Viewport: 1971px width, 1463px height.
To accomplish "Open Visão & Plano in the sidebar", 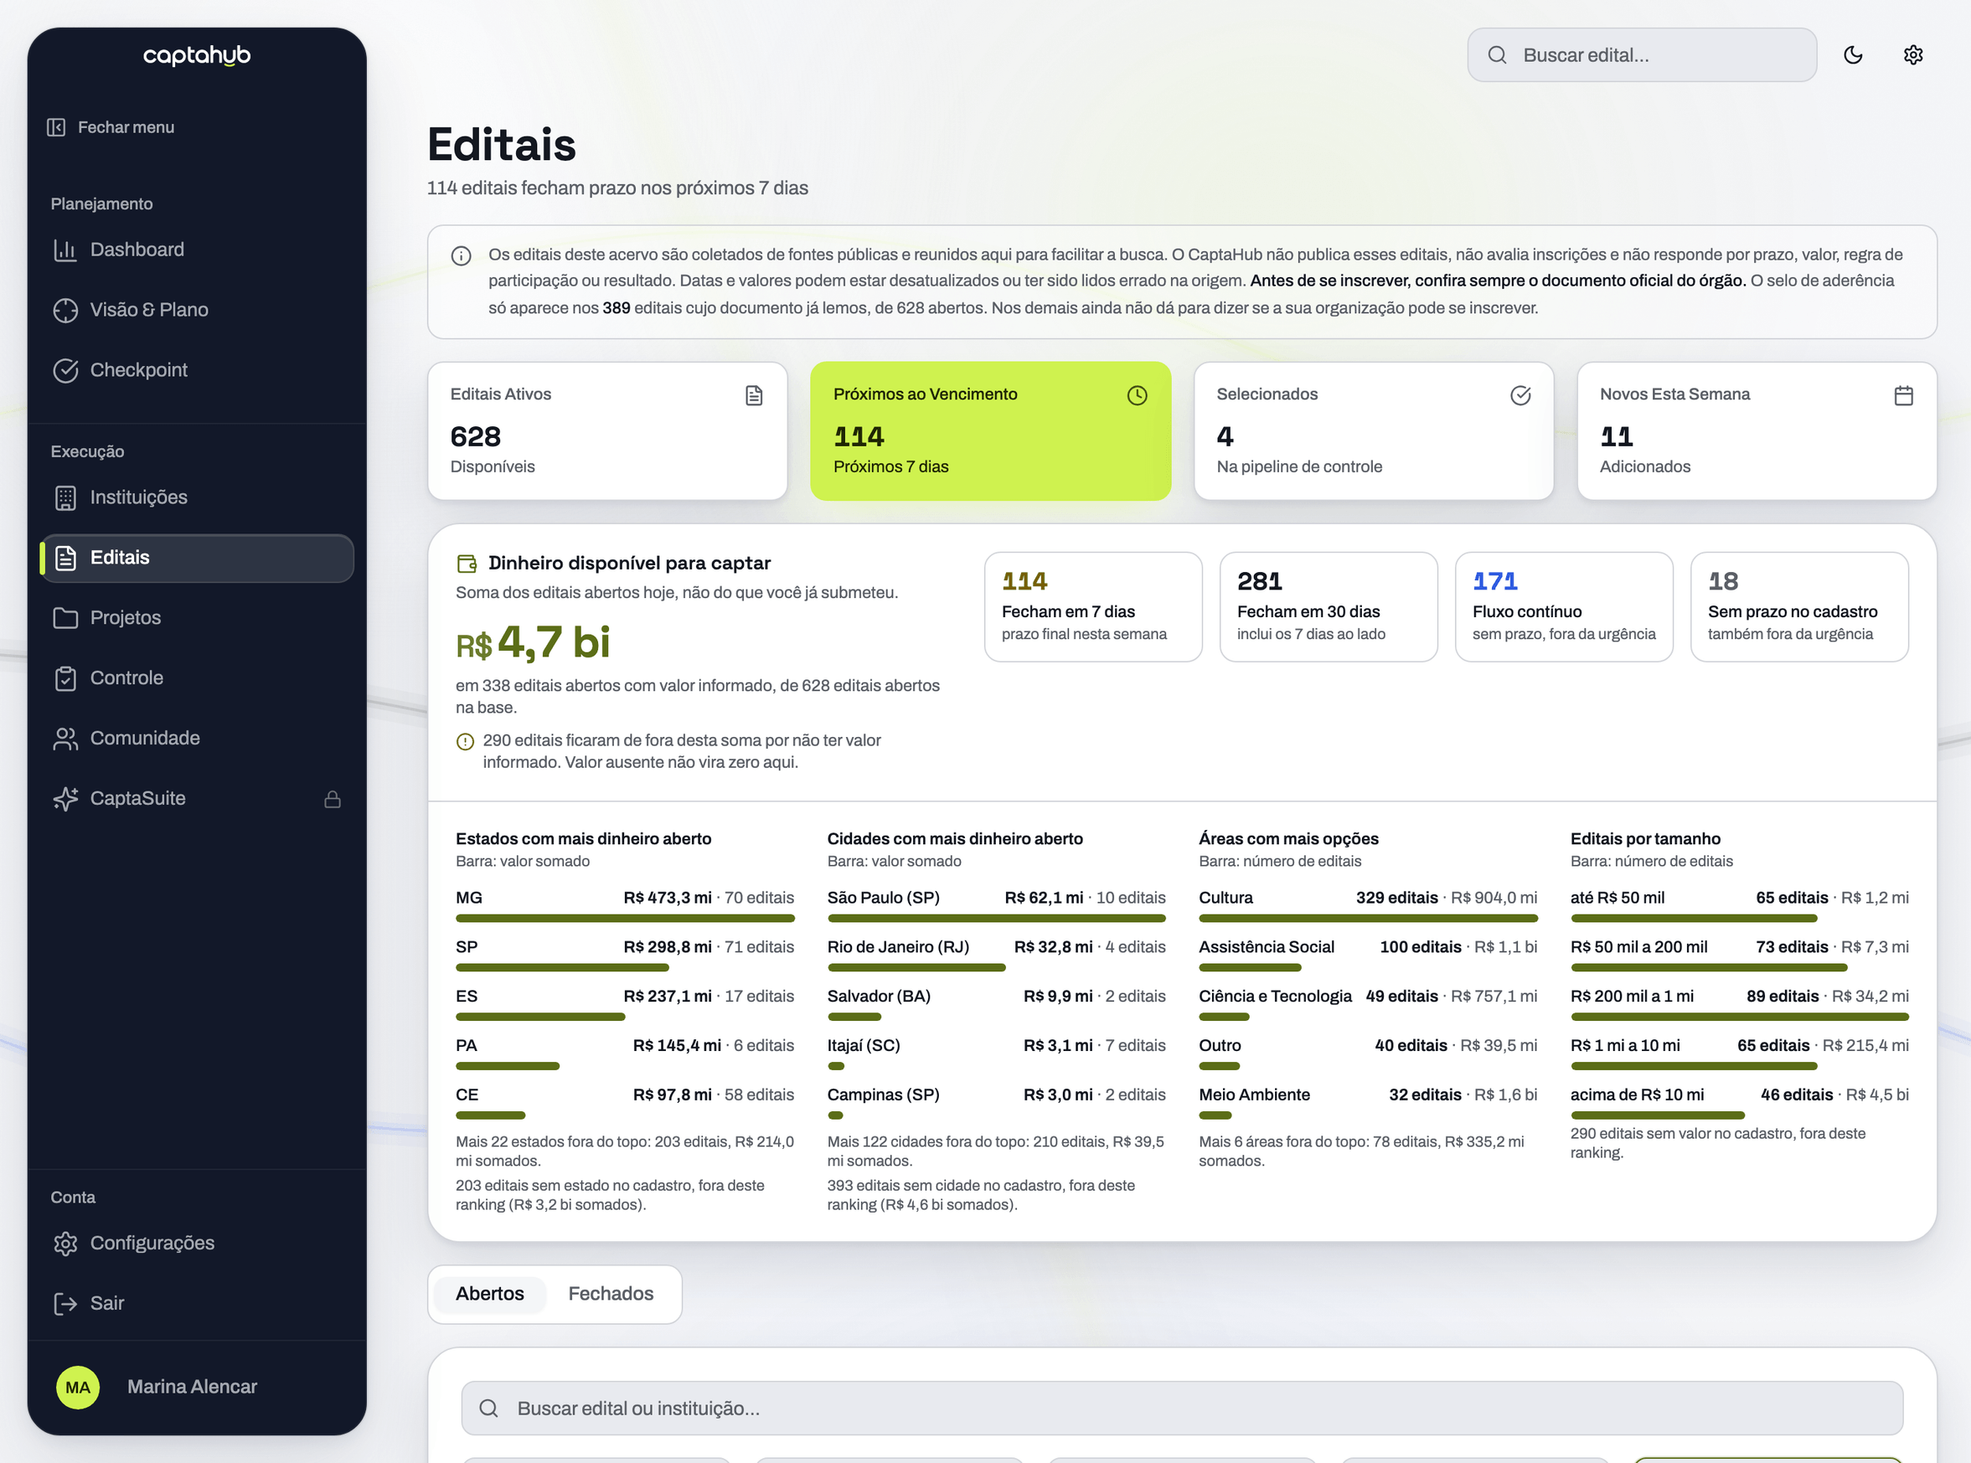I will [x=197, y=310].
